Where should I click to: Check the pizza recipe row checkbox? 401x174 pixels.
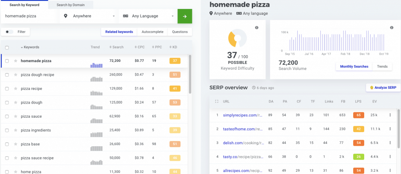tap(7, 89)
